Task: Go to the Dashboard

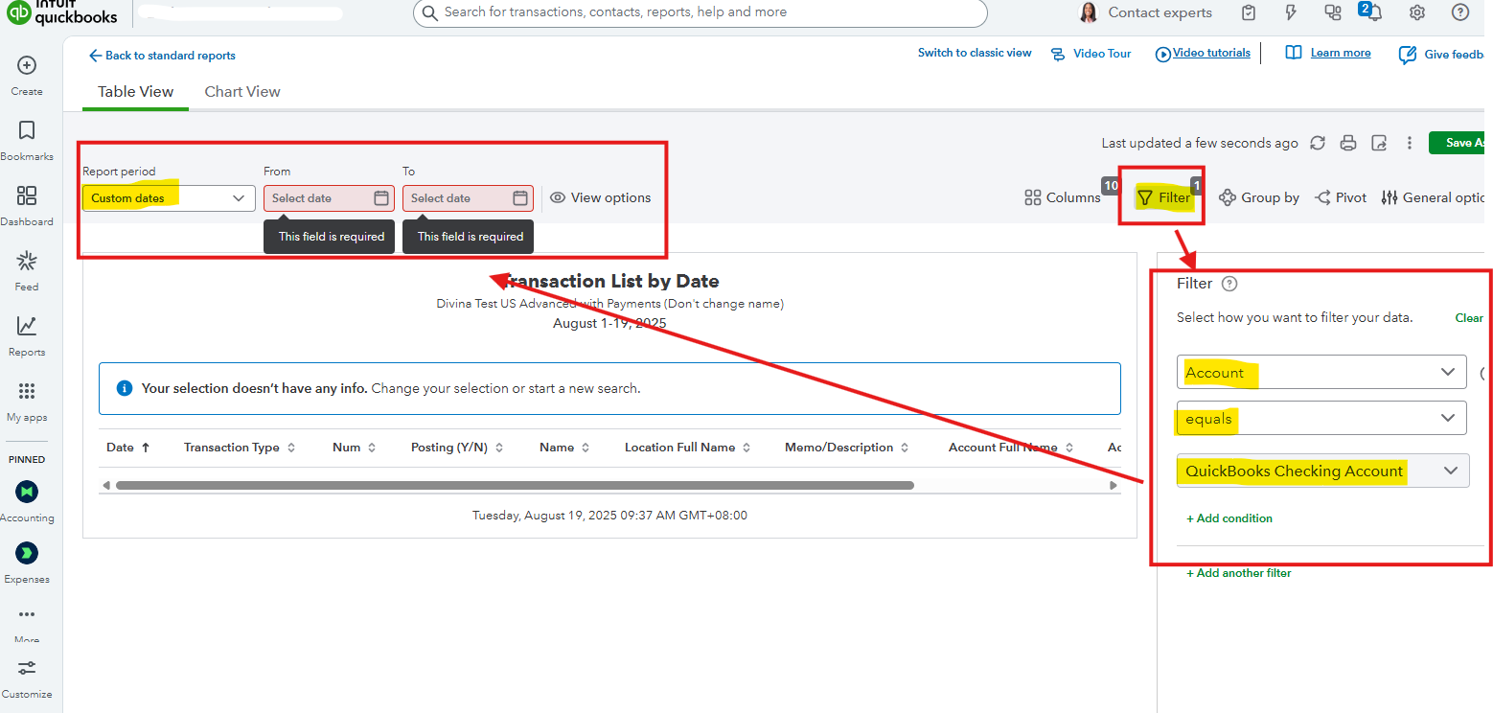Action: (x=27, y=205)
